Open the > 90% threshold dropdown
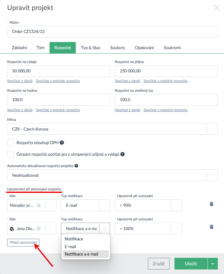The width and height of the screenshot is (224, 274). coord(176,205)
